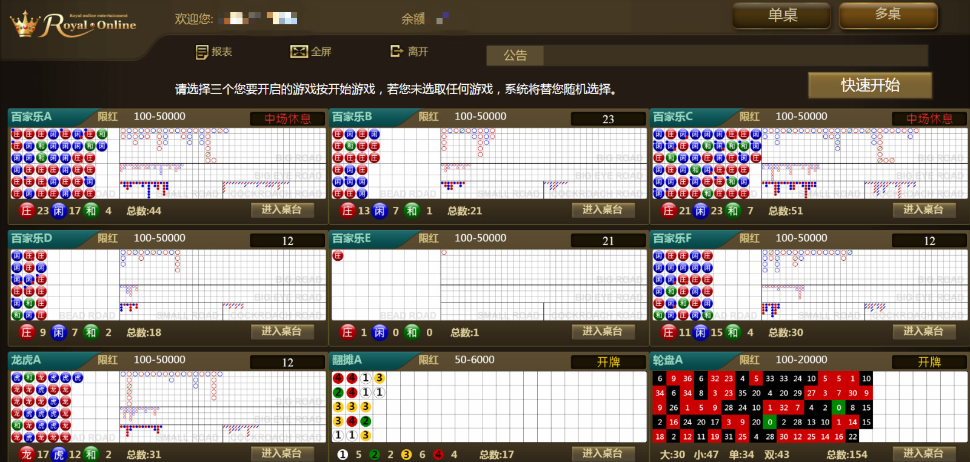The width and height of the screenshot is (970, 462).
Task: Enter the 翻摊A table
Action: point(603,453)
